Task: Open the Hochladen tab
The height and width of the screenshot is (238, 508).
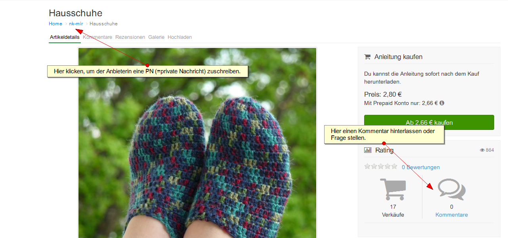Action: [180, 37]
